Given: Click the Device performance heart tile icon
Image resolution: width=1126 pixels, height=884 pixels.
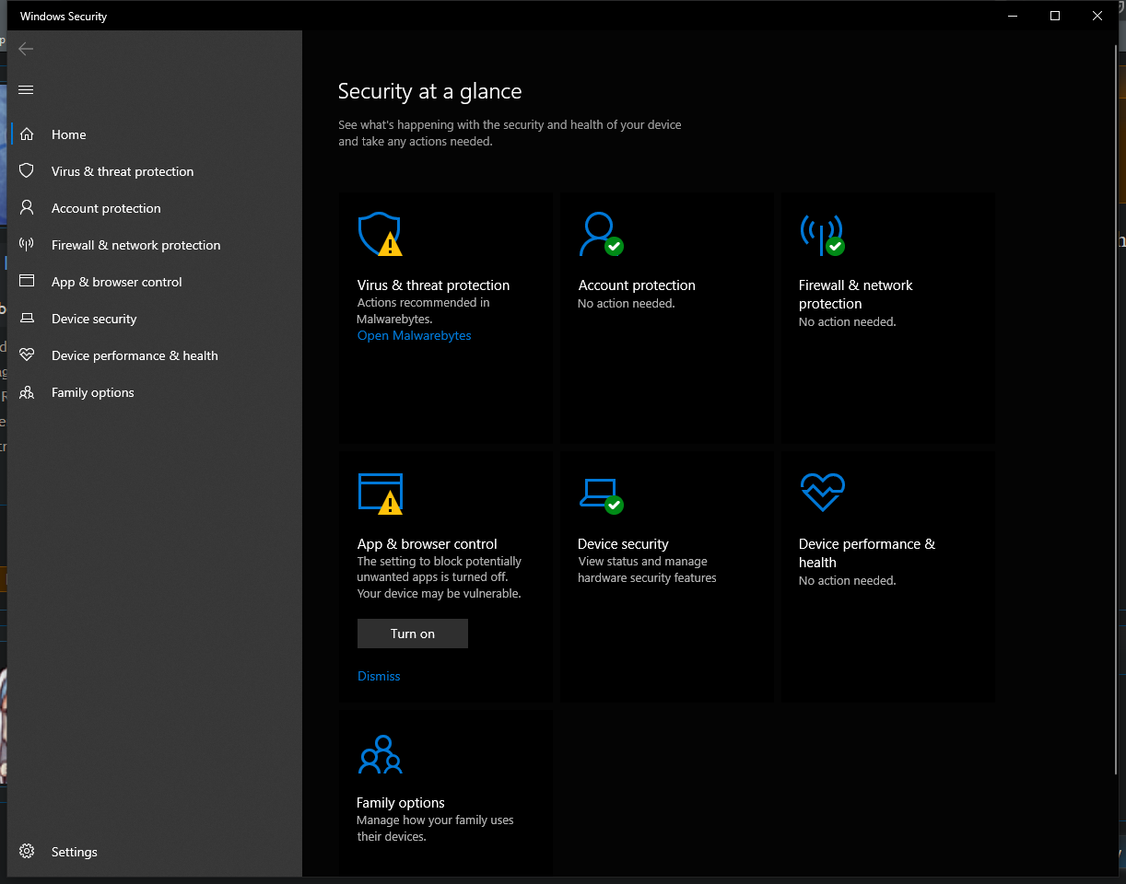Looking at the screenshot, I should click(822, 493).
